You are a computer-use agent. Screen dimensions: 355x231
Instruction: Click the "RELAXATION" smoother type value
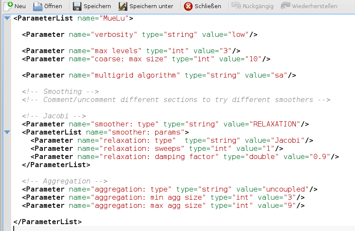(274, 124)
